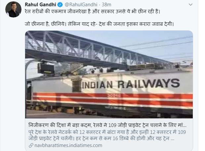
Task: Click the 38m timestamp of the tweet
Action: point(106,5)
